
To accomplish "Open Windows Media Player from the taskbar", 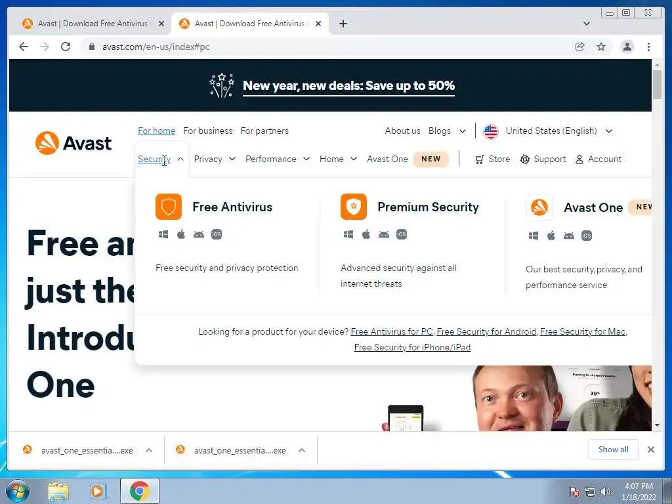I will click(x=97, y=491).
